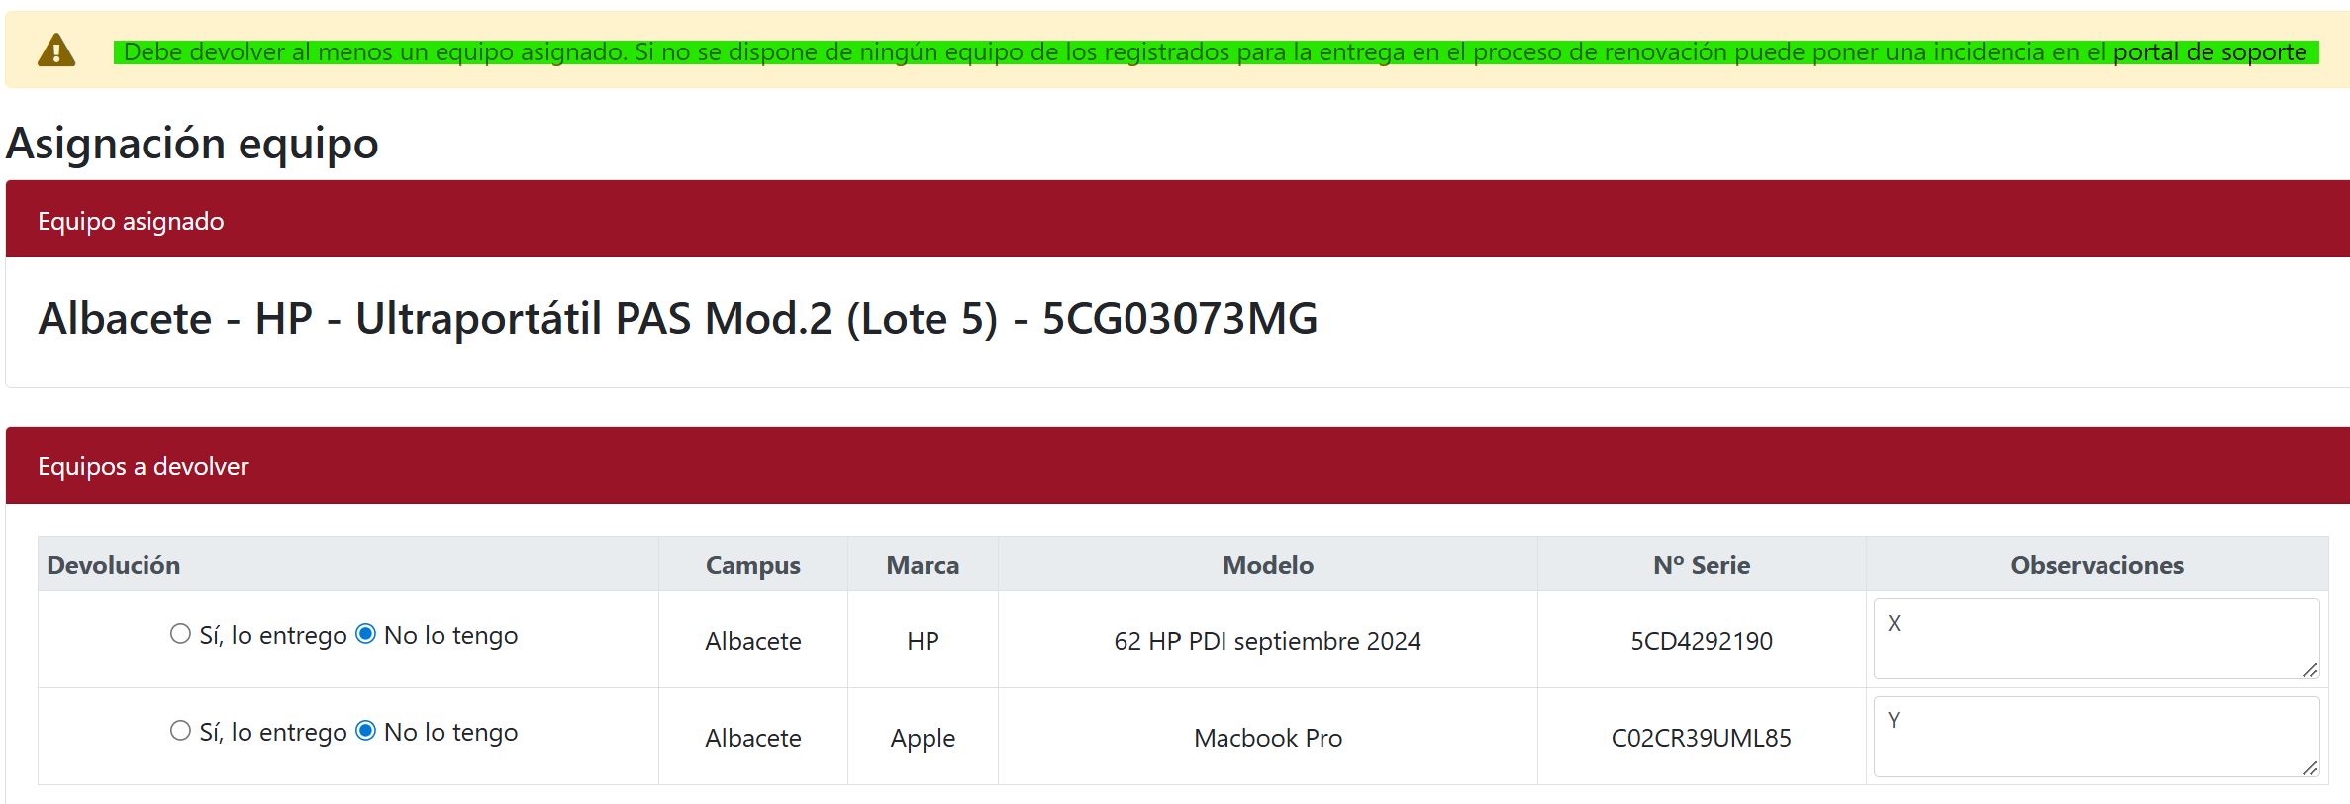
Task: Click observations field containing Y
Action: pos(2095,735)
